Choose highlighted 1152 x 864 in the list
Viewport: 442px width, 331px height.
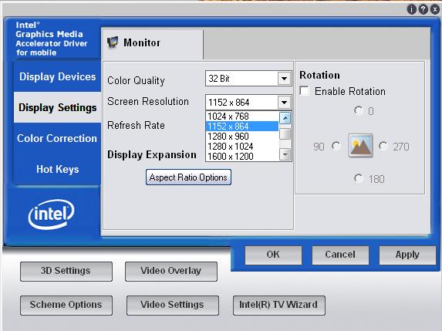point(242,127)
